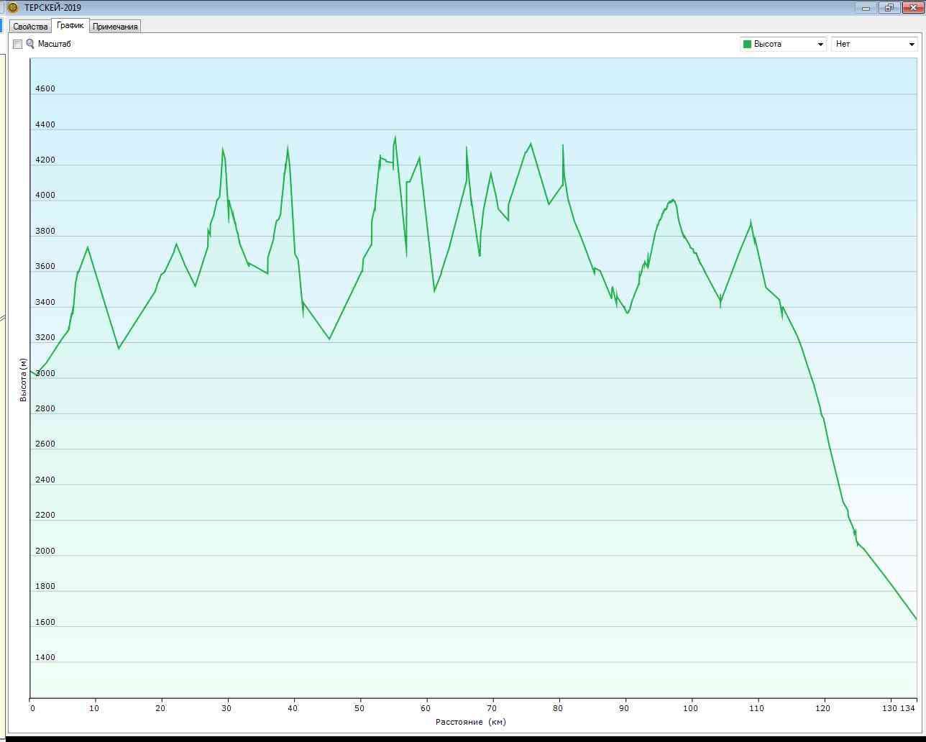Click the ТЕРСКЕЙ-2019 window title icon
Image resolution: width=926 pixels, height=742 pixels.
(12, 8)
